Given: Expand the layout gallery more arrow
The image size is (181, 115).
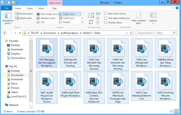Looking at the screenshot, I should point(82,22).
